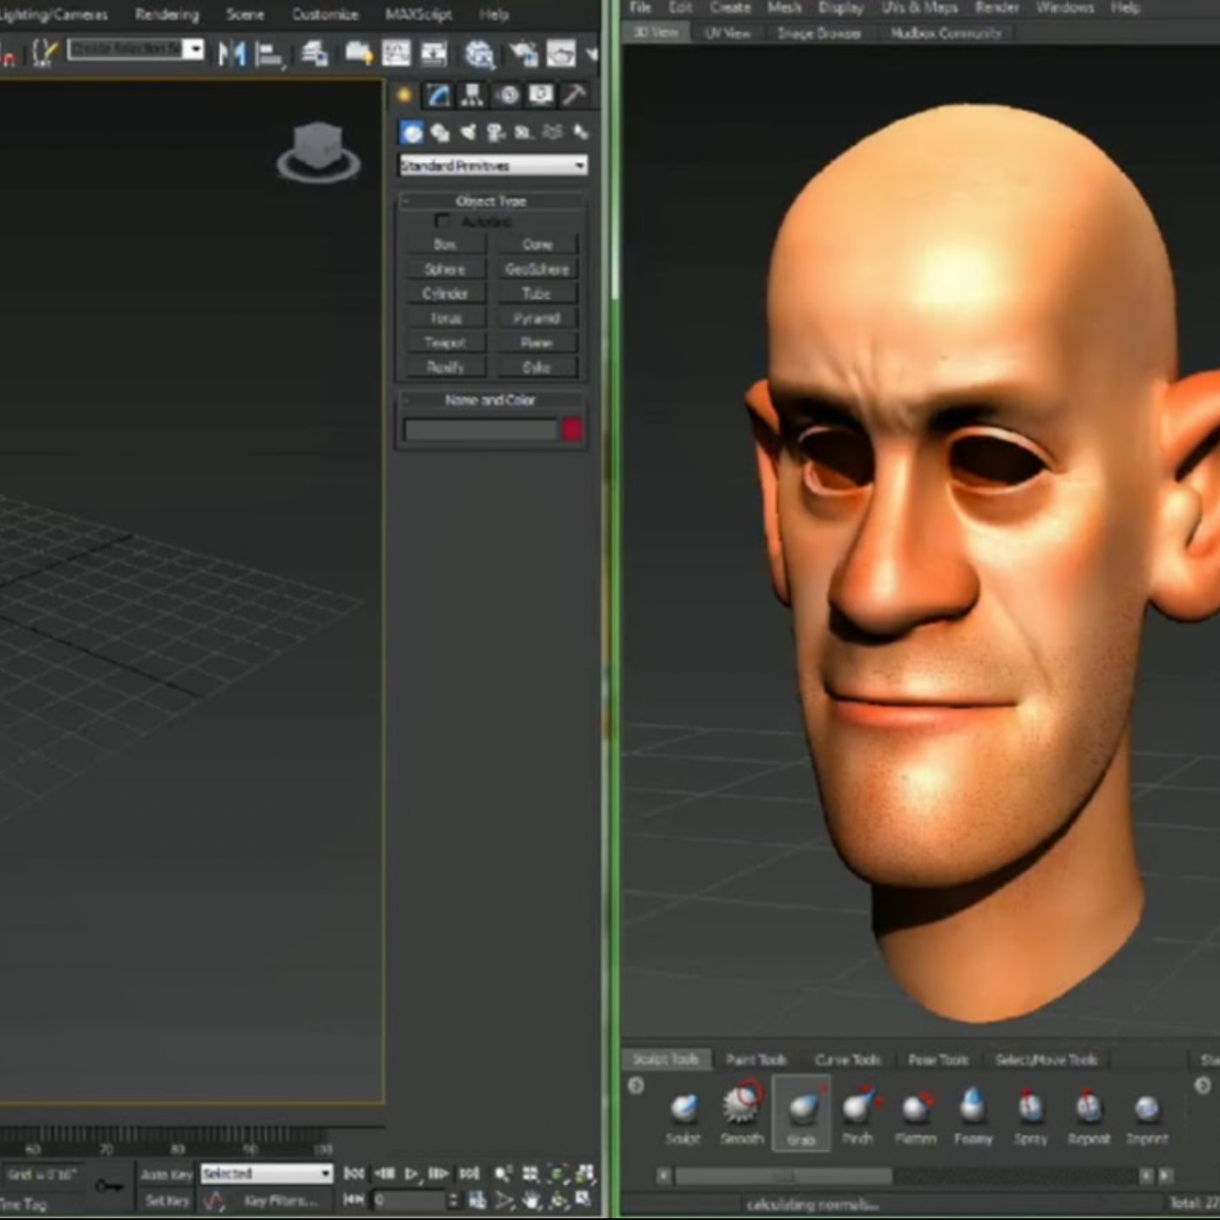1220x1220 pixels.
Task: Open the Standard Primitives dropdown
Action: [492, 165]
